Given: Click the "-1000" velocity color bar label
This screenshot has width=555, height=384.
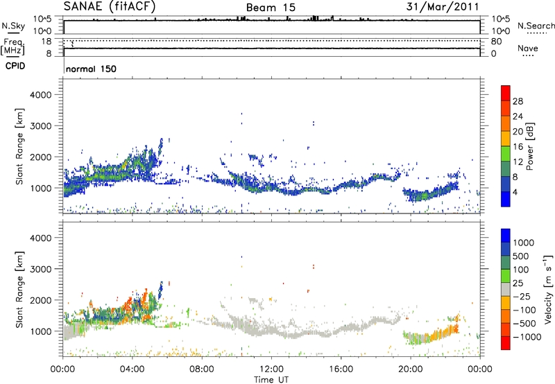Looking at the screenshot, I should pos(527,337).
